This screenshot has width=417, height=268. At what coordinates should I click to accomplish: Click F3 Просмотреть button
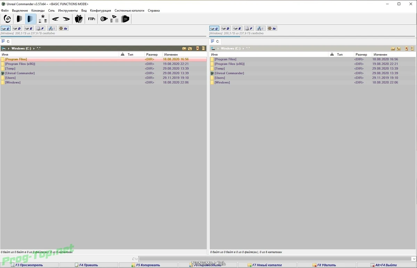(x=30, y=265)
